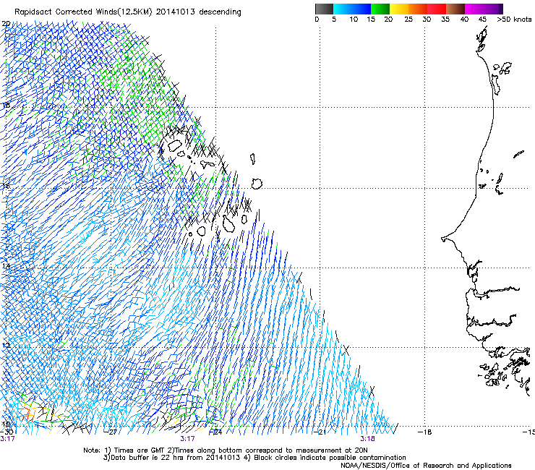535x470 pixels.
Task: Click the latitude label '12' on left axis
Action: [x=6, y=346]
